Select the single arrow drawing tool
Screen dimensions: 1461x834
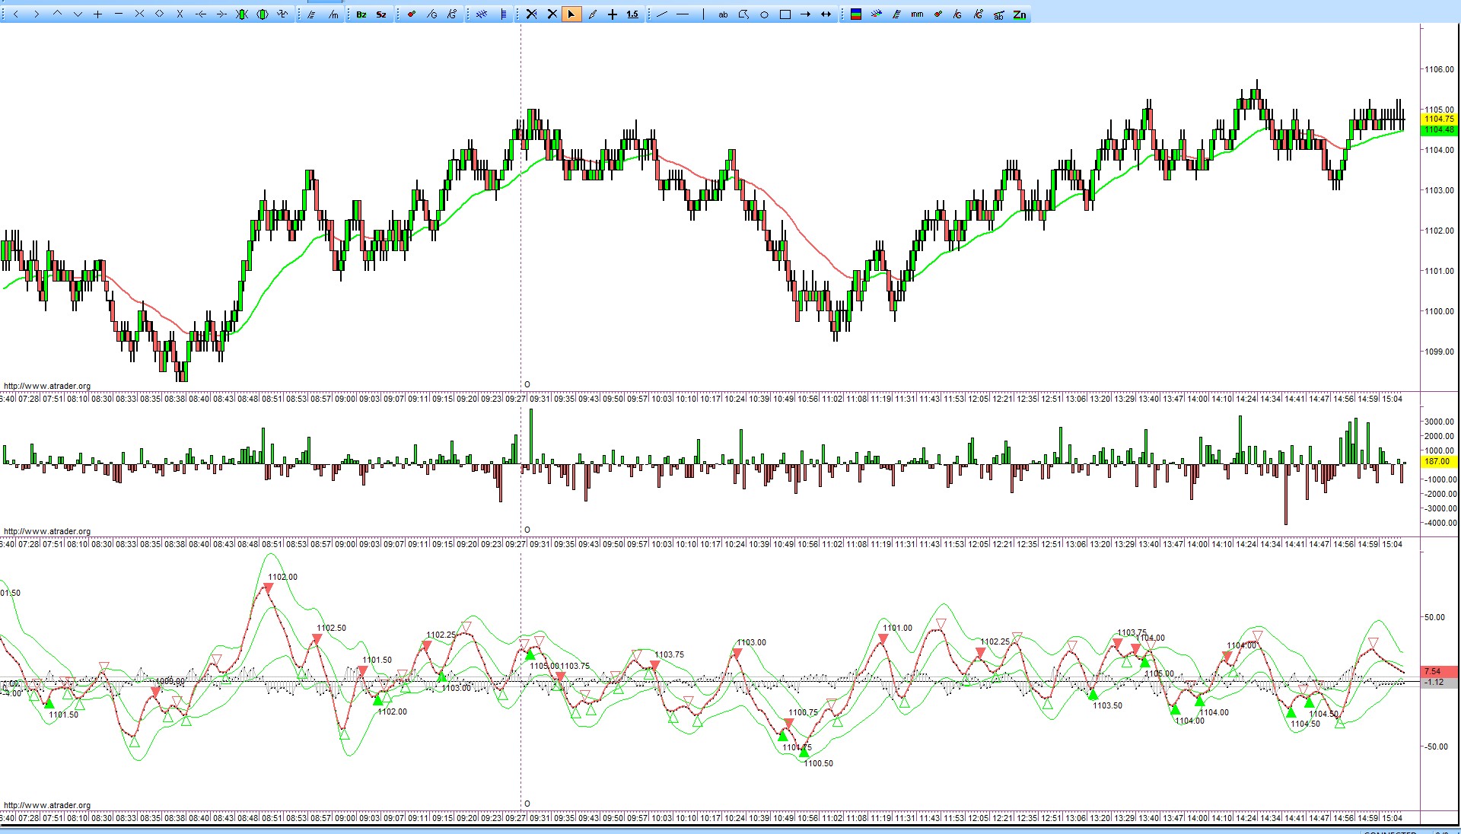805,14
